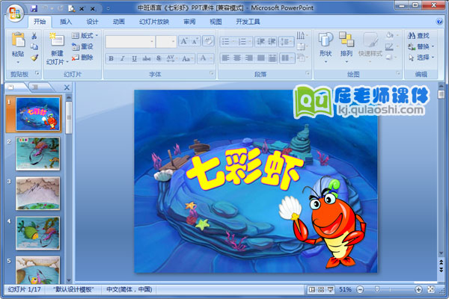449x299 pixels.
Task: Click the Paste clipboard icon
Action: click(x=18, y=40)
